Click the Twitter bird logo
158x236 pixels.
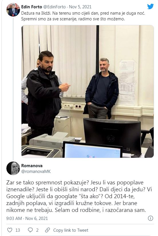coord(150,7)
